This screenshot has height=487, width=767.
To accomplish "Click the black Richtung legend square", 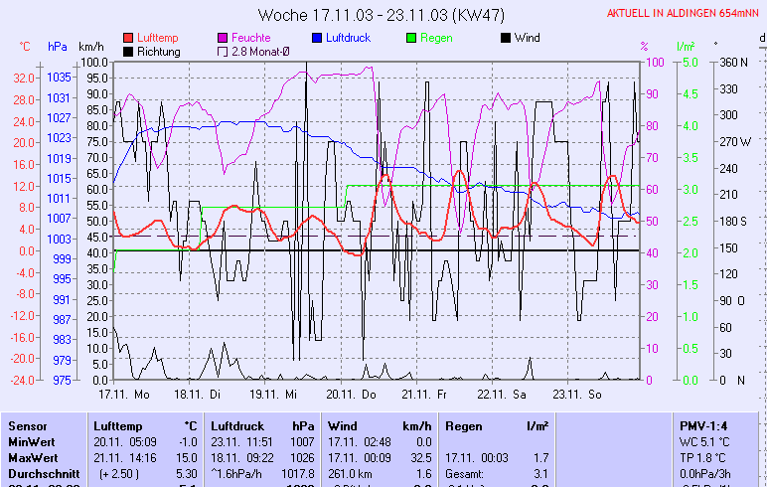I will click(x=128, y=51).
